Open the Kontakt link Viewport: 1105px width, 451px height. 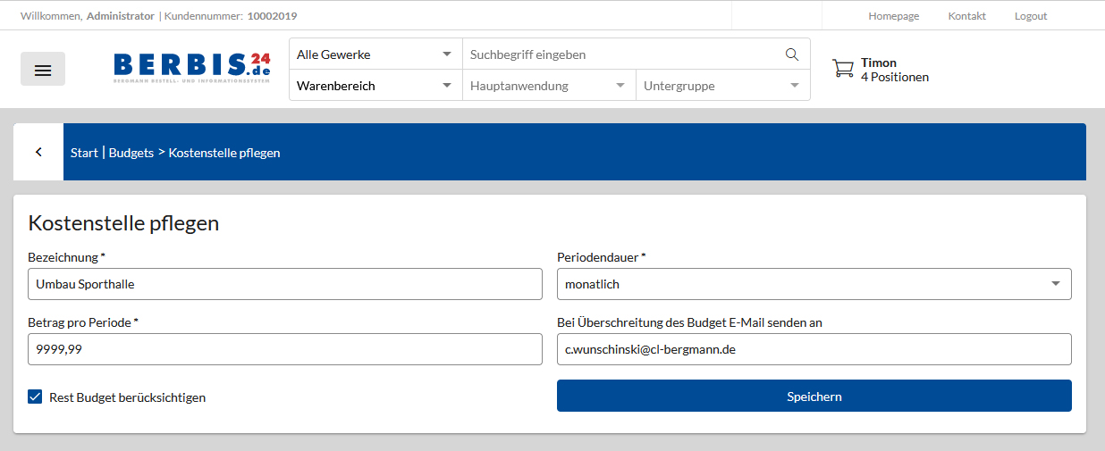tap(967, 16)
